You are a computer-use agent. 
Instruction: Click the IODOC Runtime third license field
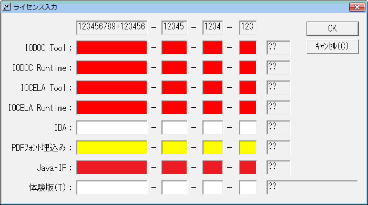pyautogui.click(x=212, y=68)
